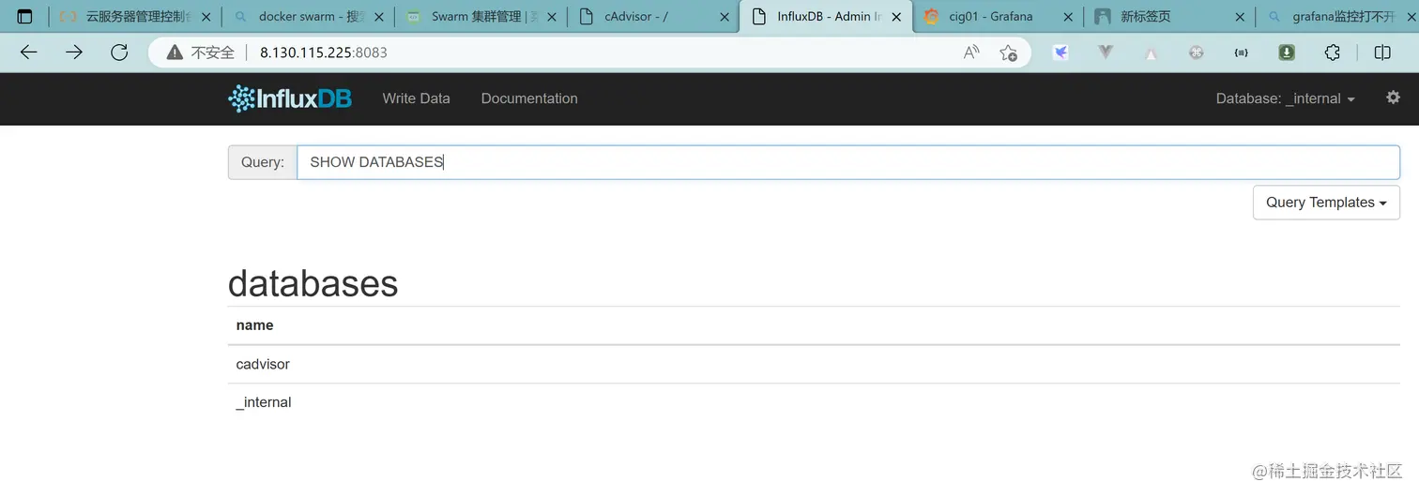Close the cAdvisor tab
1419x497 pixels.
coord(724,17)
